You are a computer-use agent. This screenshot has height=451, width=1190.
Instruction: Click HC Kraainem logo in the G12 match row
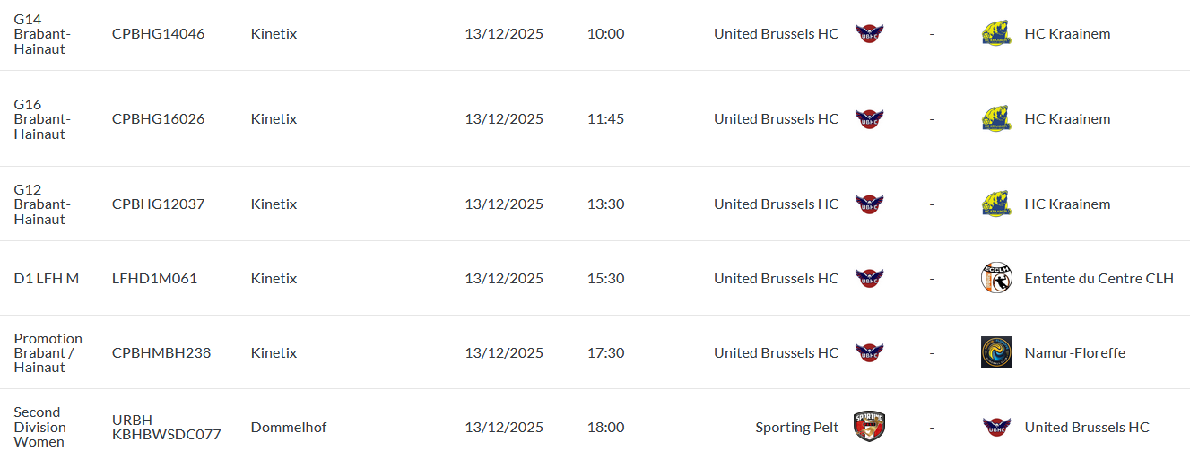coord(996,204)
